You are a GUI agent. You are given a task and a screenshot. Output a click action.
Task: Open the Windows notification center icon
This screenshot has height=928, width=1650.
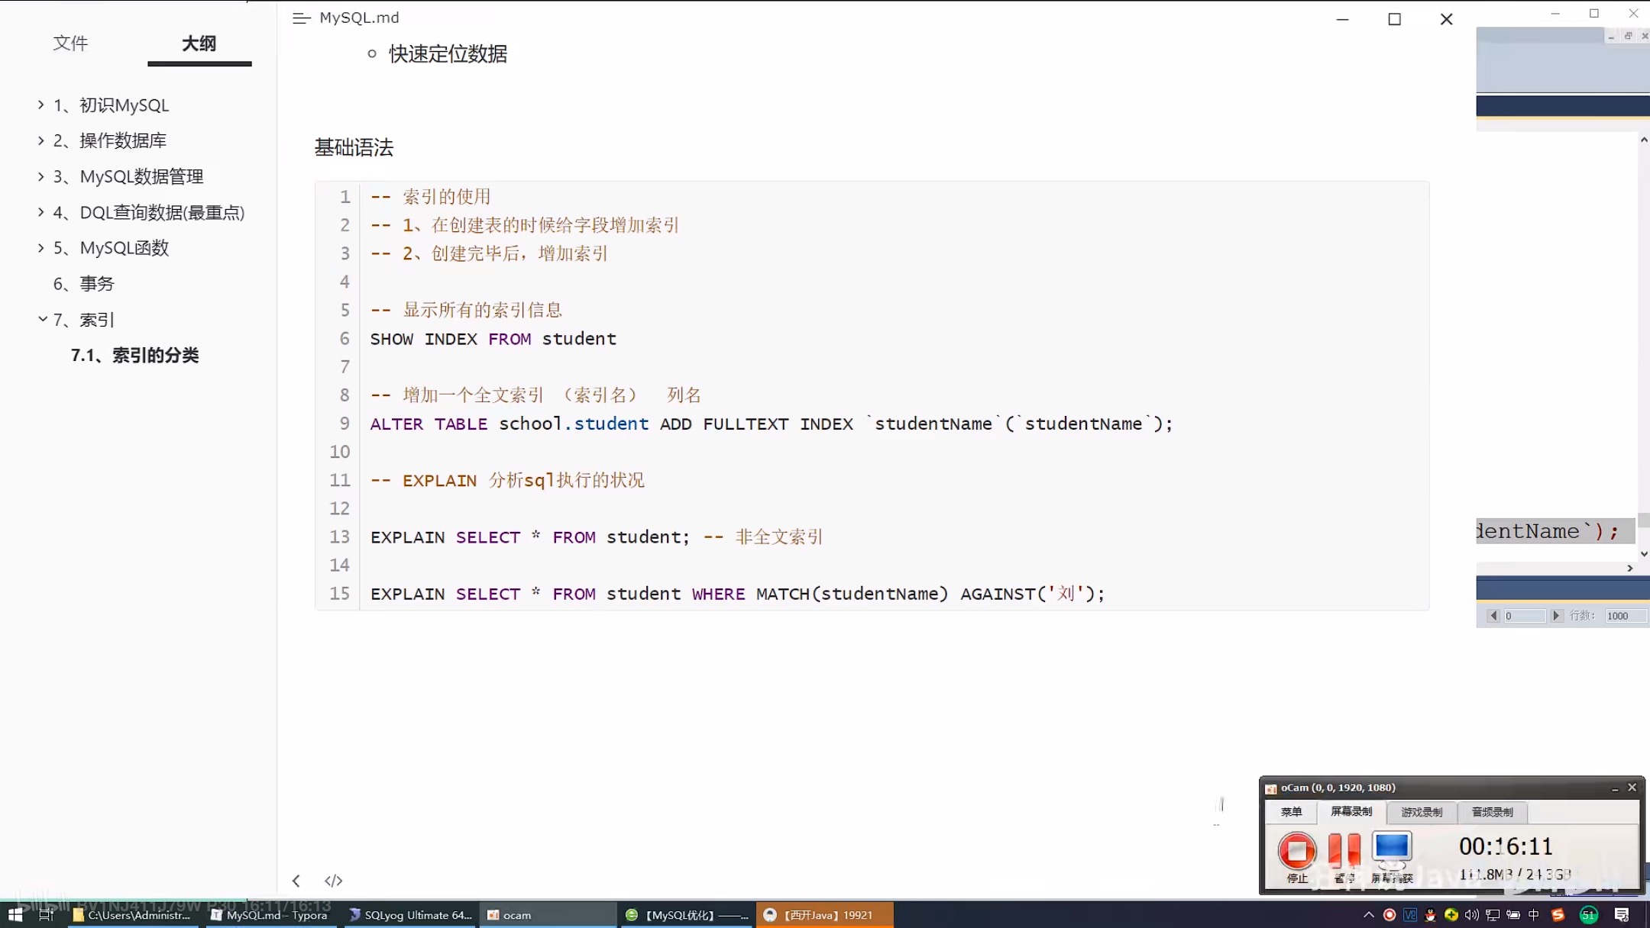coord(1622,915)
